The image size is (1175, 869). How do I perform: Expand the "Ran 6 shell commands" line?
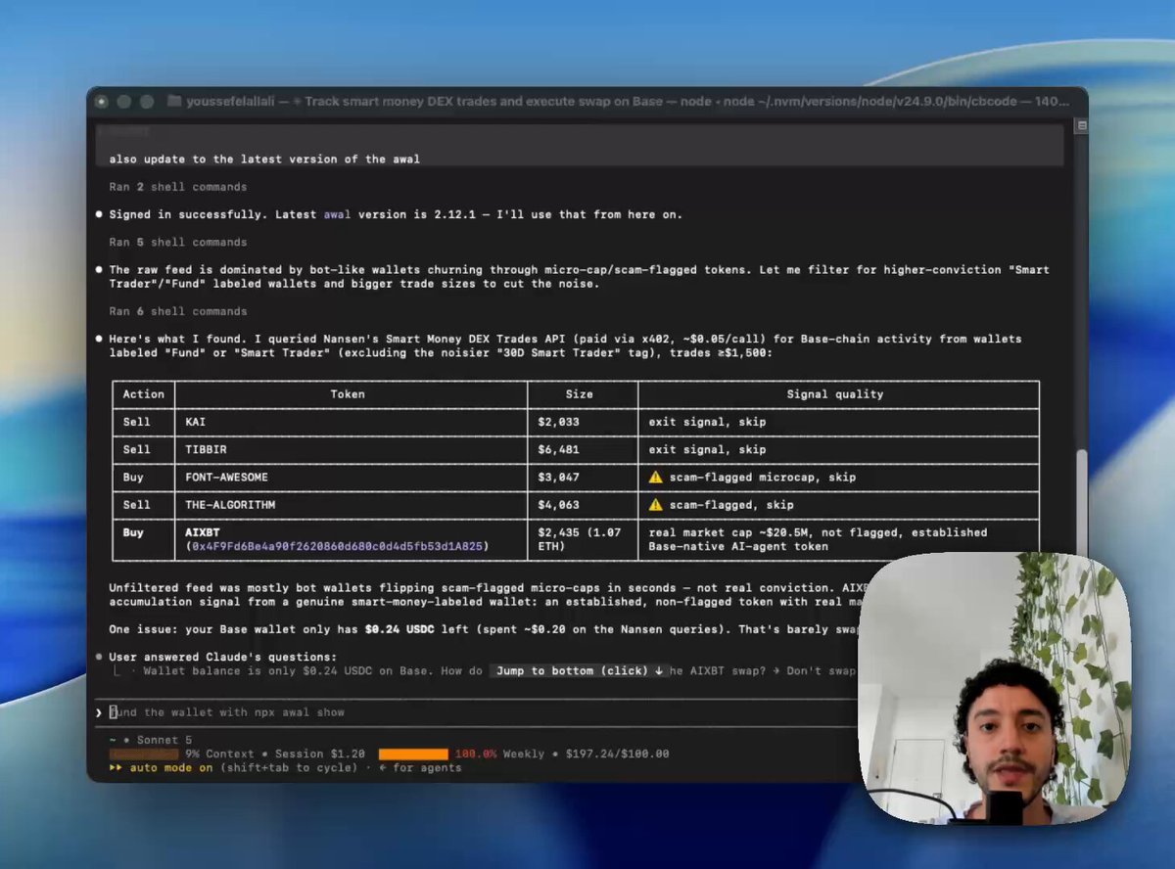point(178,311)
